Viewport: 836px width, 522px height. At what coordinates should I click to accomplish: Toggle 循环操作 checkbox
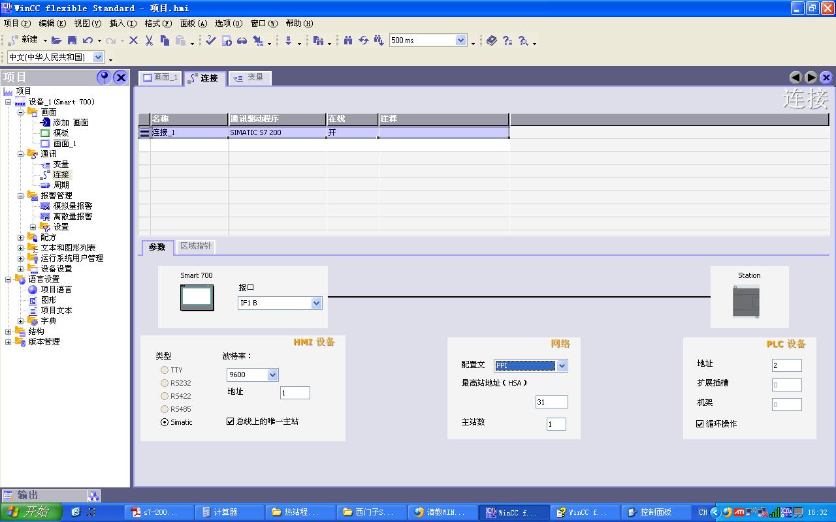700,424
